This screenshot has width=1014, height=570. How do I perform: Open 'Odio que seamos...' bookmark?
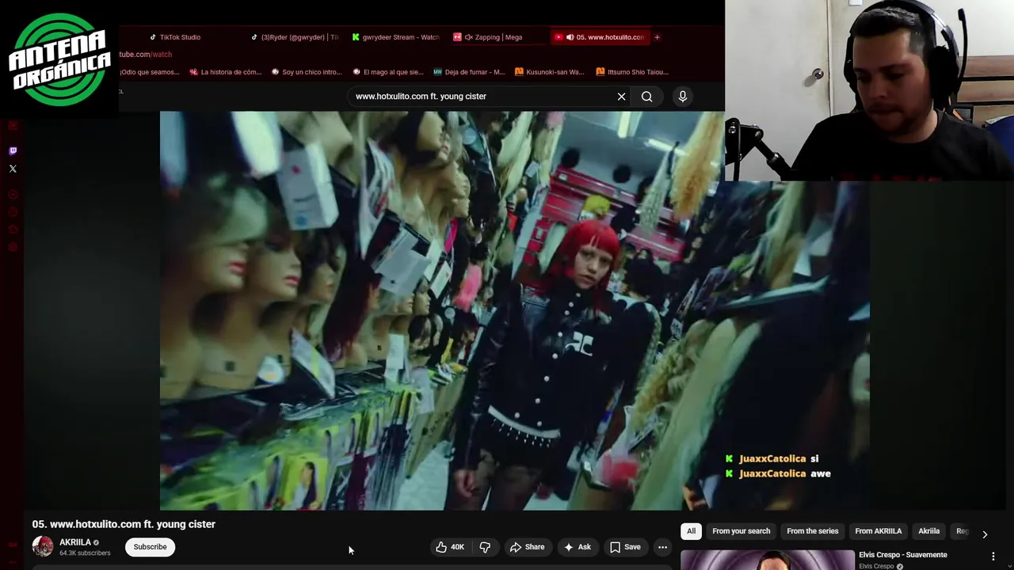tap(150, 72)
